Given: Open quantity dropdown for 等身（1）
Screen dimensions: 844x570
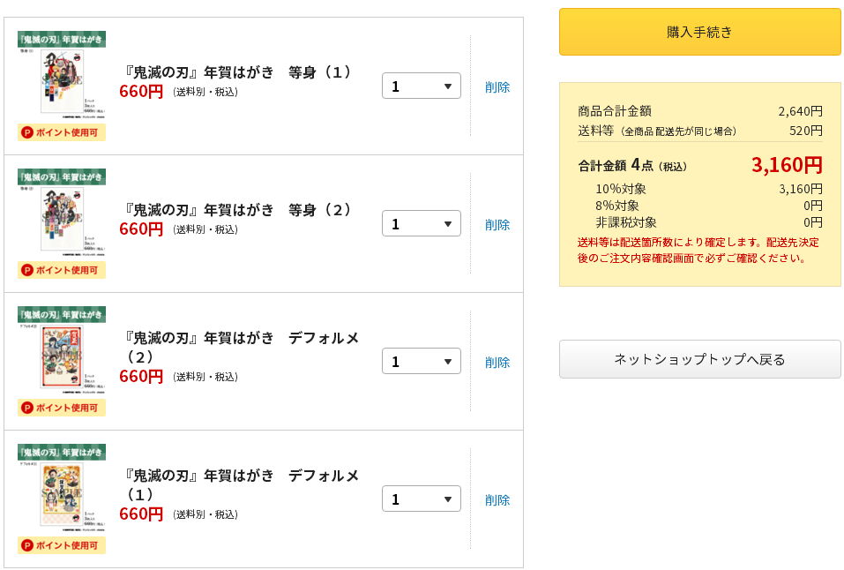Looking at the screenshot, I should click(x=421, y=86).
